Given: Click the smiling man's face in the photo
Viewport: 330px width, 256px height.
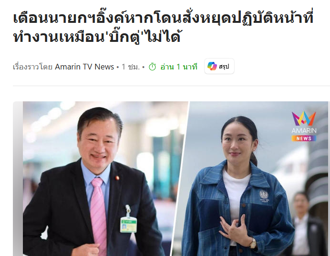Looking at the screenshot, I should [98, 145].
